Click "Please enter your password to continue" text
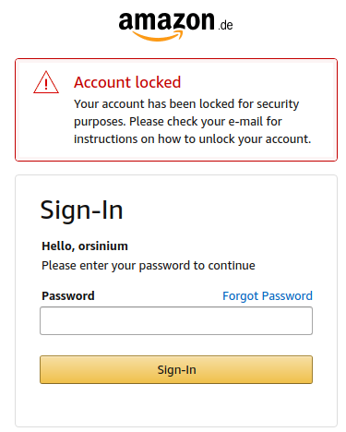This screenshot has height=432, width=346. [149, 266]
